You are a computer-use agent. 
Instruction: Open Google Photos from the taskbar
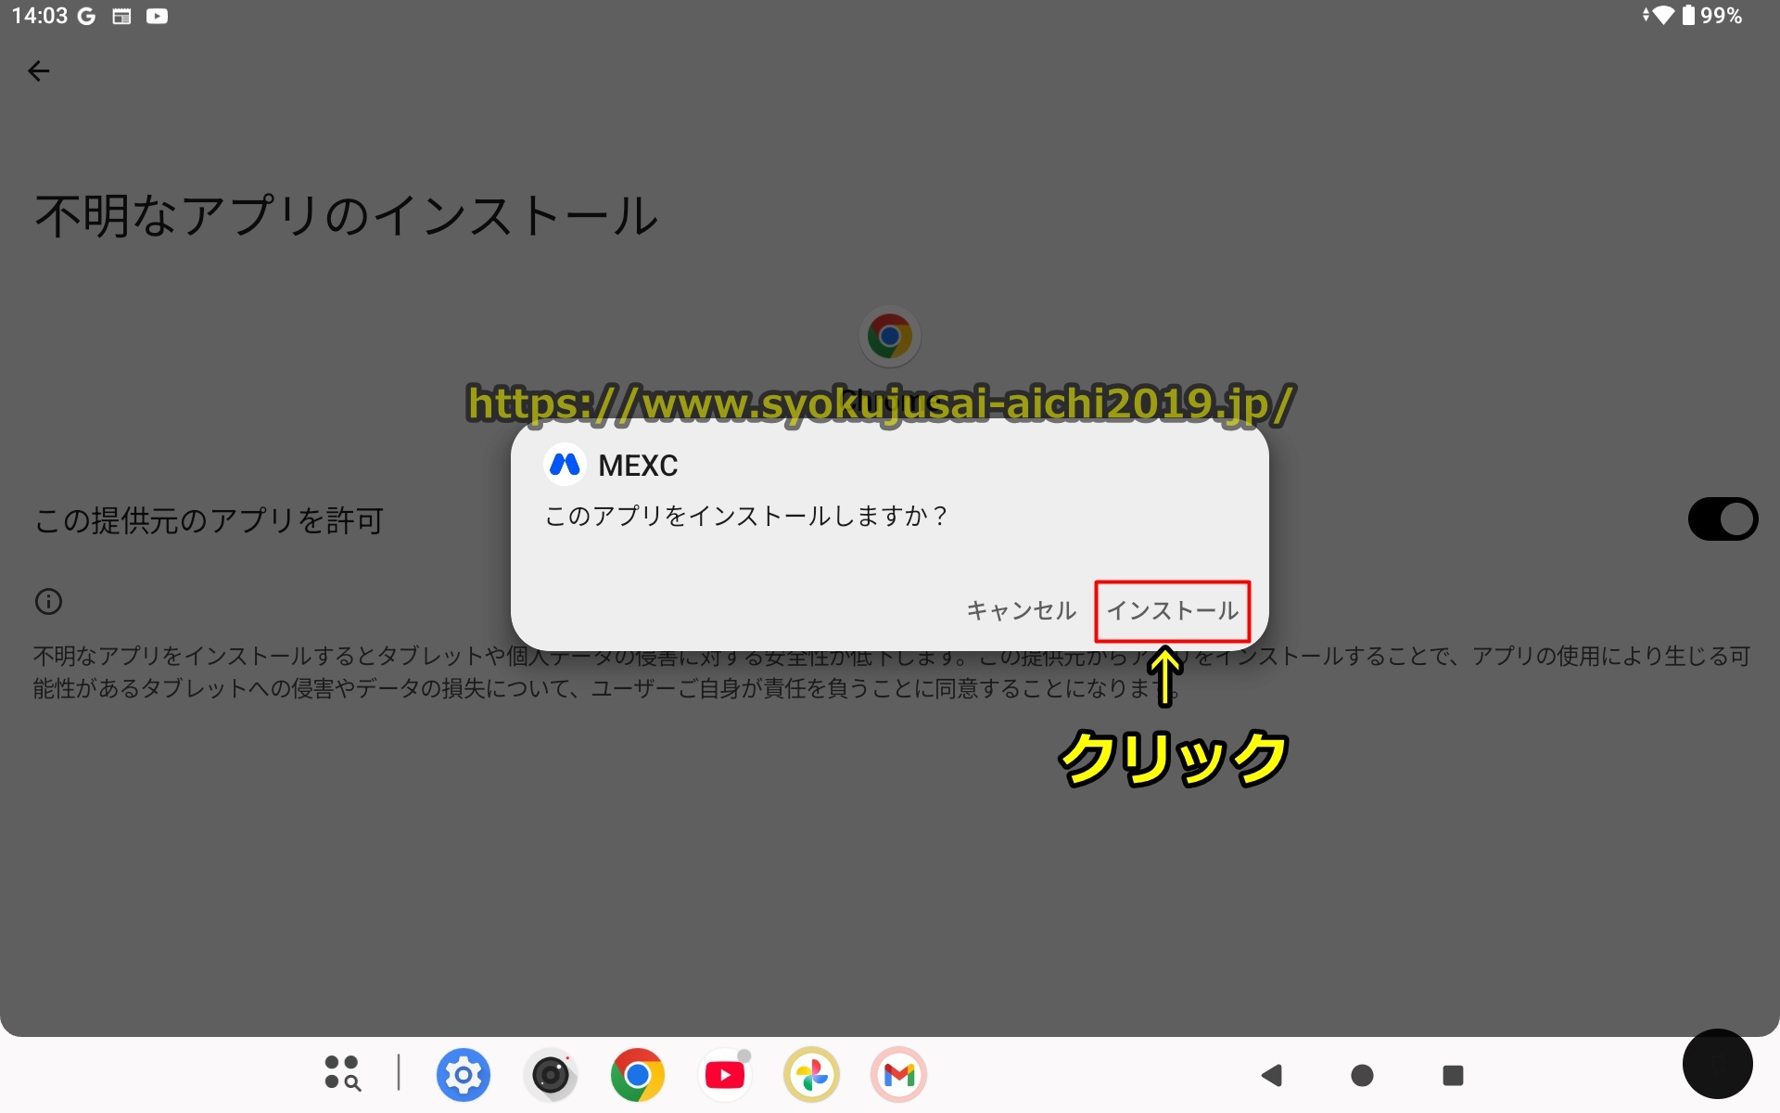tap(812, 1075)
